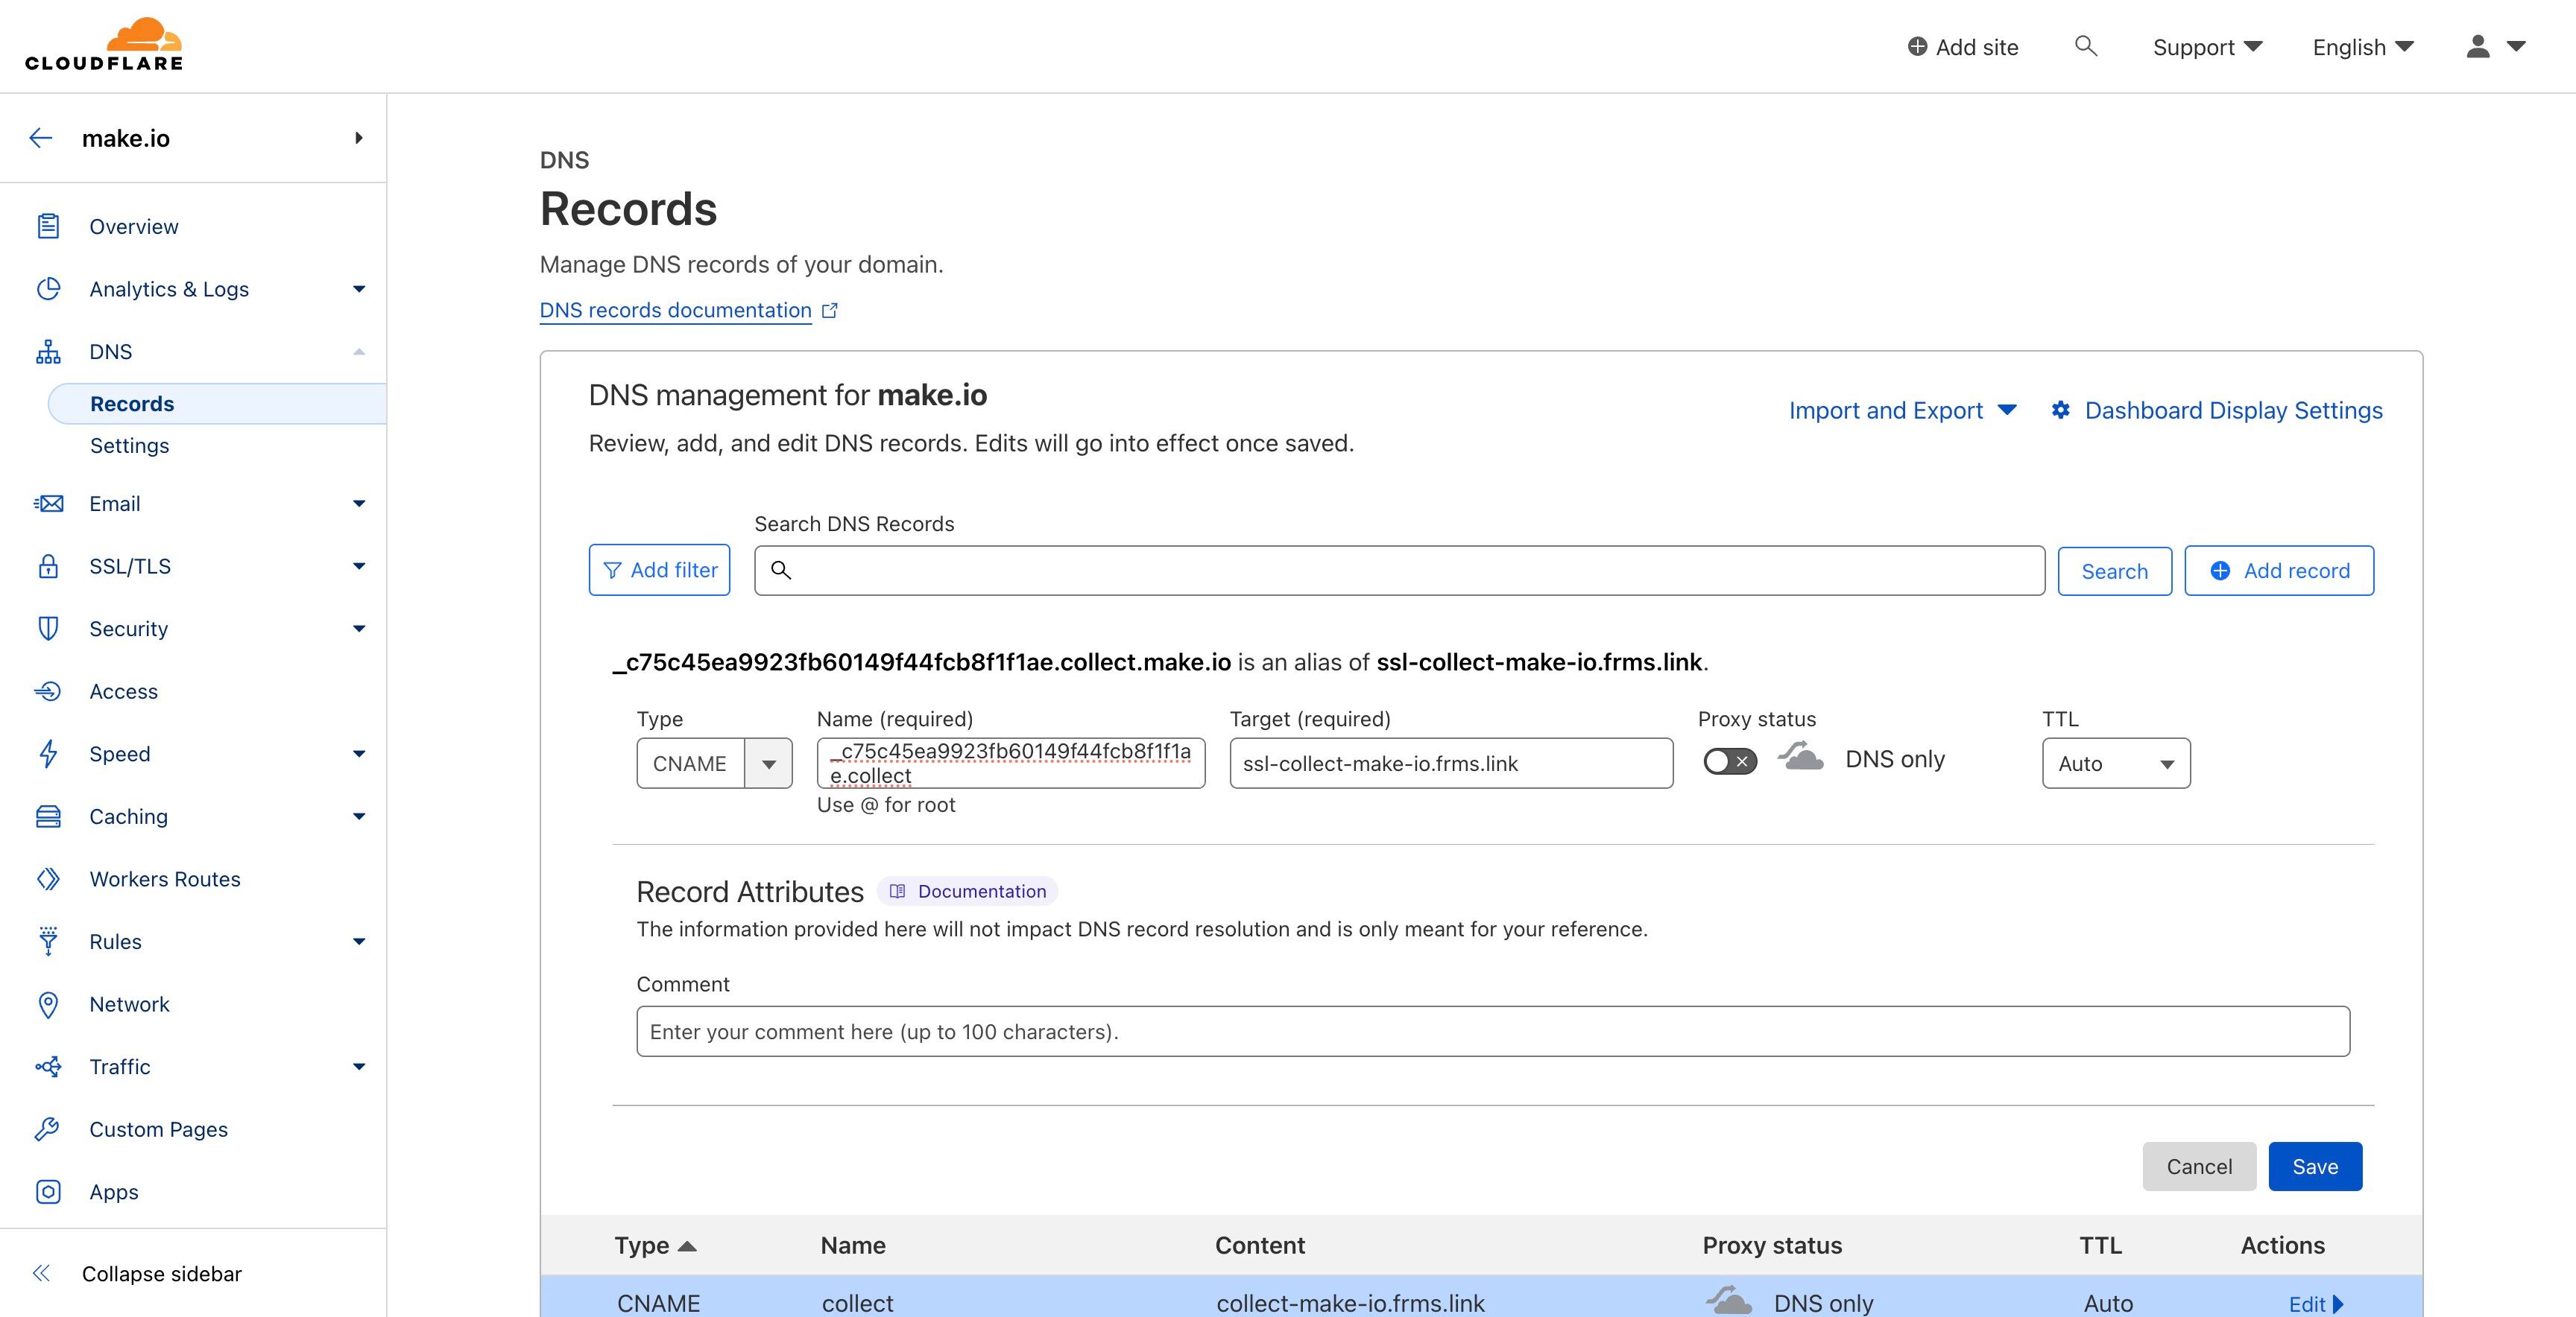Click the SSL/TLS padlock icon
Image resolution: width=2576 pixels, height=1317 pixels.
(x=48, y=567)
